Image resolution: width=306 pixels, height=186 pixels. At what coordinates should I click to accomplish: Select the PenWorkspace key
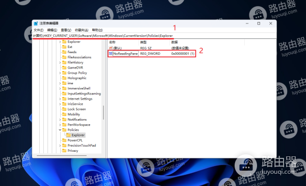pos(79,125)
